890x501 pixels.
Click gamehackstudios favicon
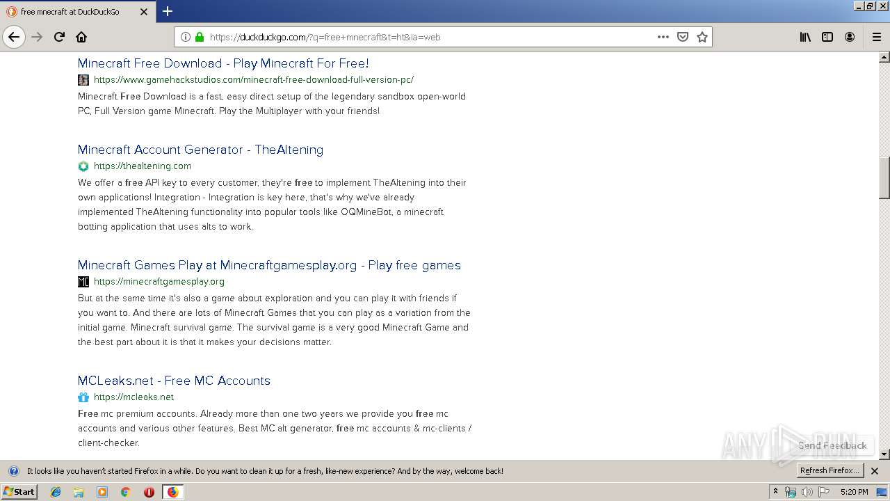click(83, 80)
